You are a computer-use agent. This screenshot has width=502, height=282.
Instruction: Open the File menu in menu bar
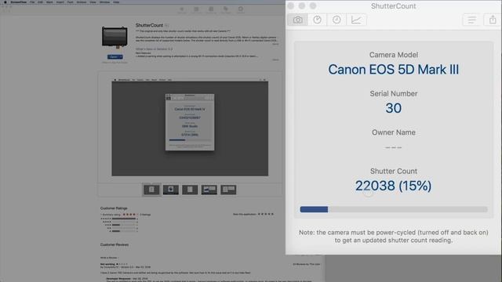32,2
